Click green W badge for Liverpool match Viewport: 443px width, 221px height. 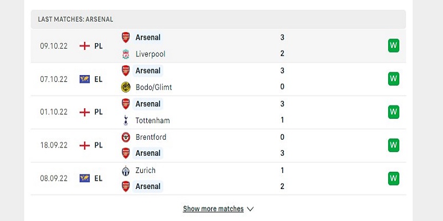(393, 46)
